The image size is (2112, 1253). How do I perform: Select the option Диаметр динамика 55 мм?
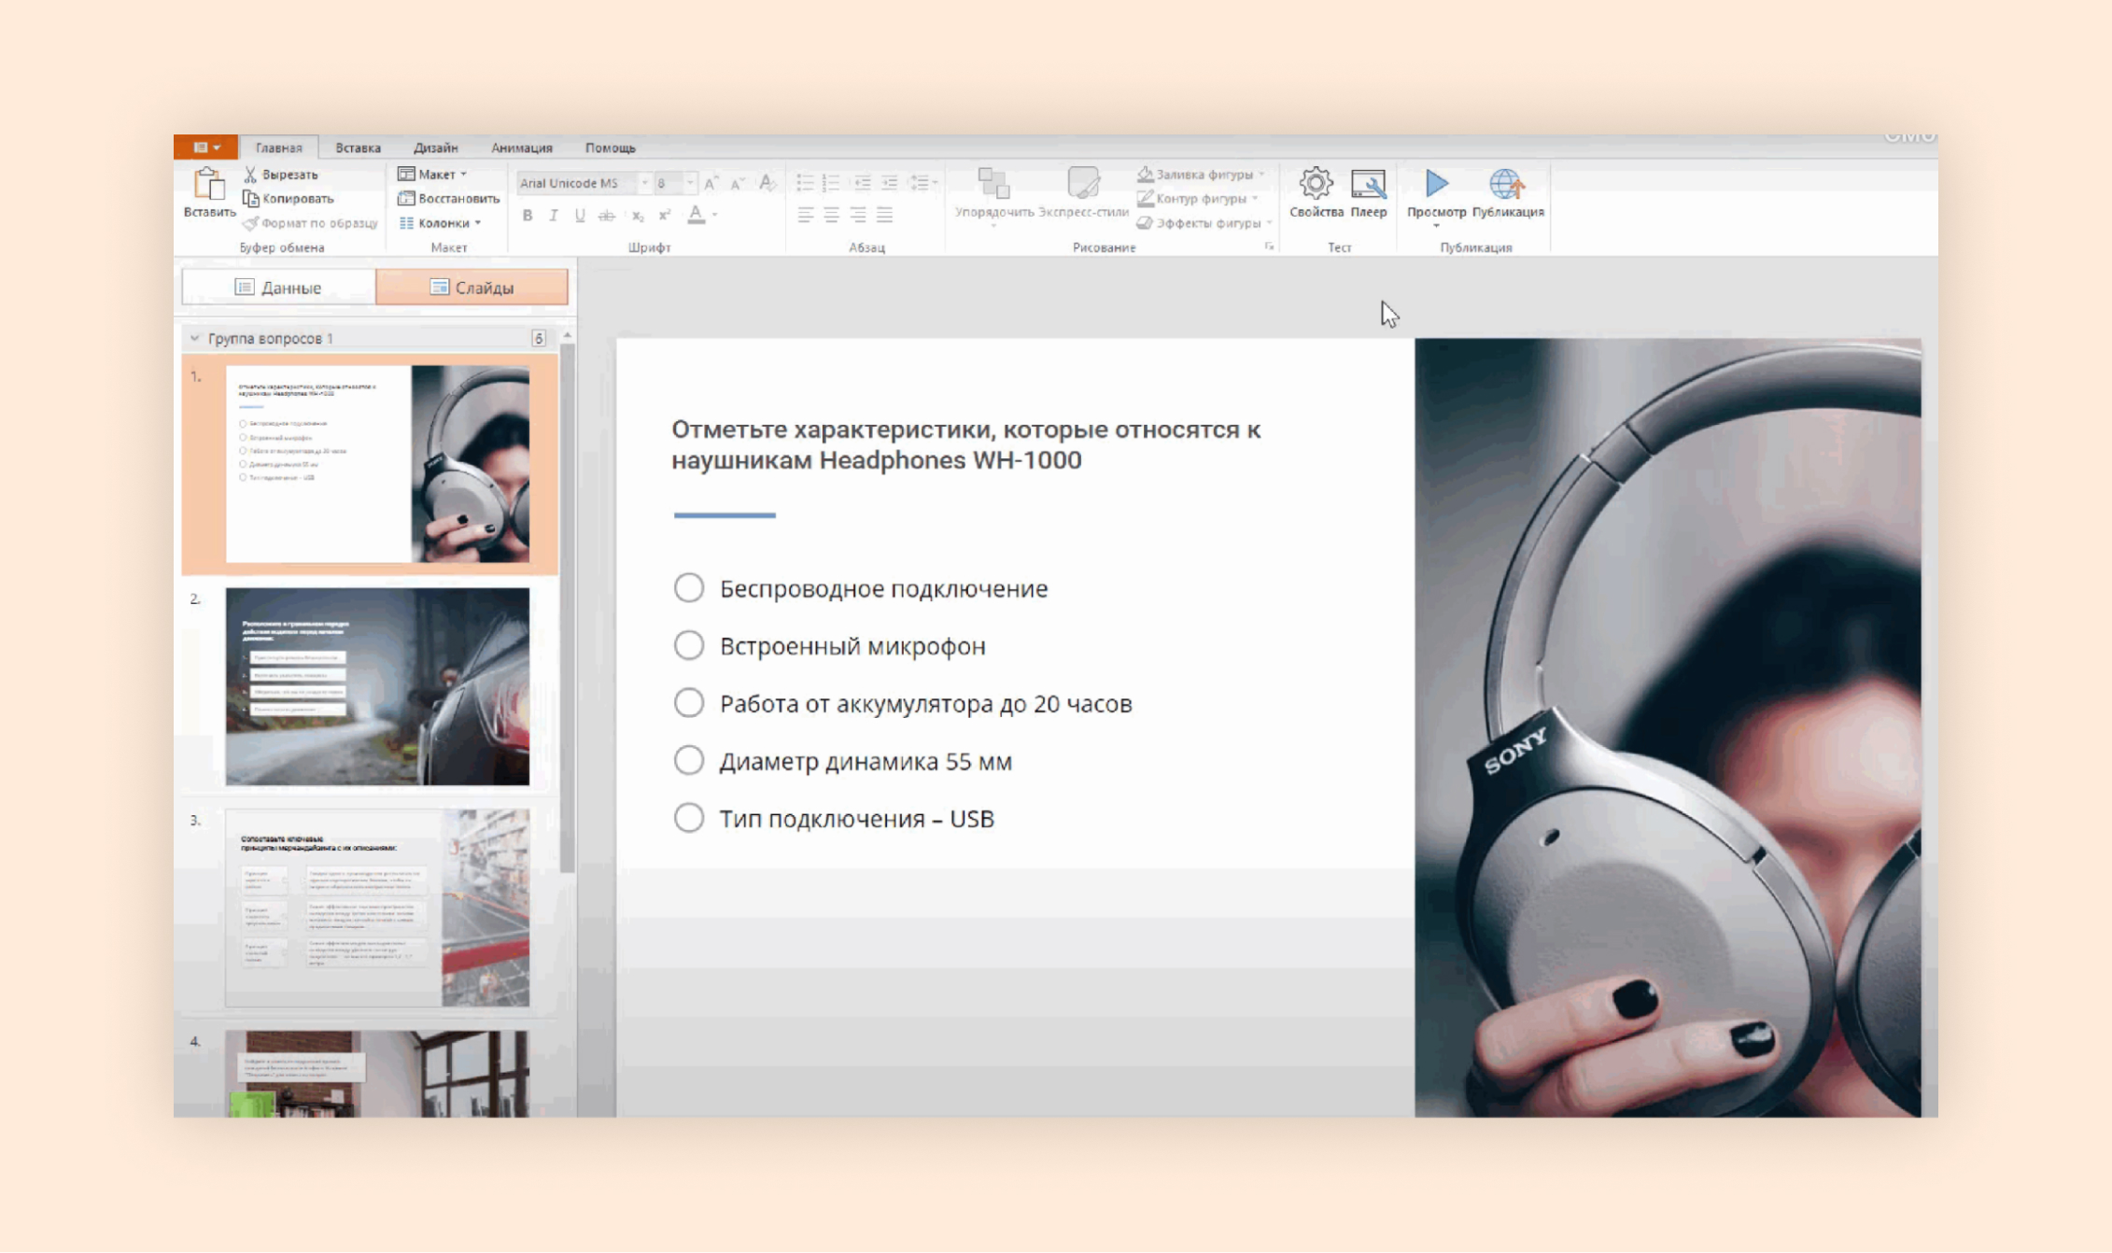689,761
